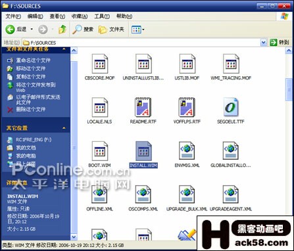
Task: Select the GLOBALINSTALLO... XML file icon
Action: (x=231, y=151)
